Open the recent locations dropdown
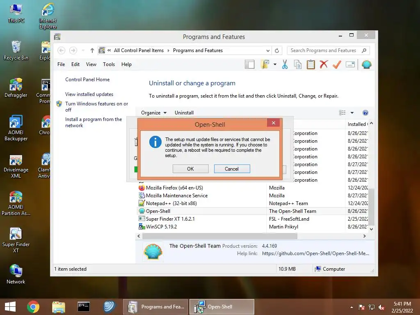Screen dimensions: 420x315 click(x=83, y=50)
